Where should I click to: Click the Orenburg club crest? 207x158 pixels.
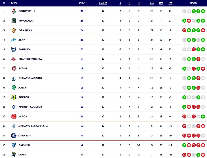tap(14, 136)
